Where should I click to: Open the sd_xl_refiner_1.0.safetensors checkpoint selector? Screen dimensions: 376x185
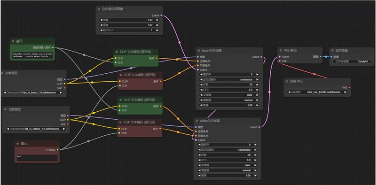[36, 129]
